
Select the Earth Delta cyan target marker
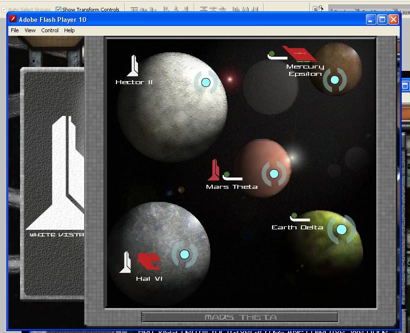coord(342,229)
